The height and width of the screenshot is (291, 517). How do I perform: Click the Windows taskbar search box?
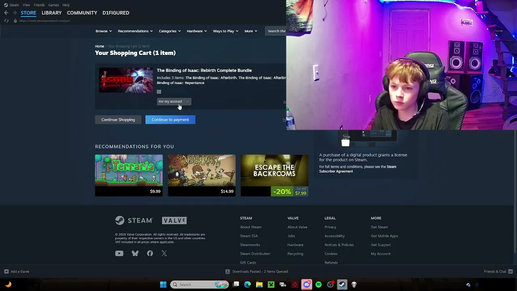tap(199, 285)
